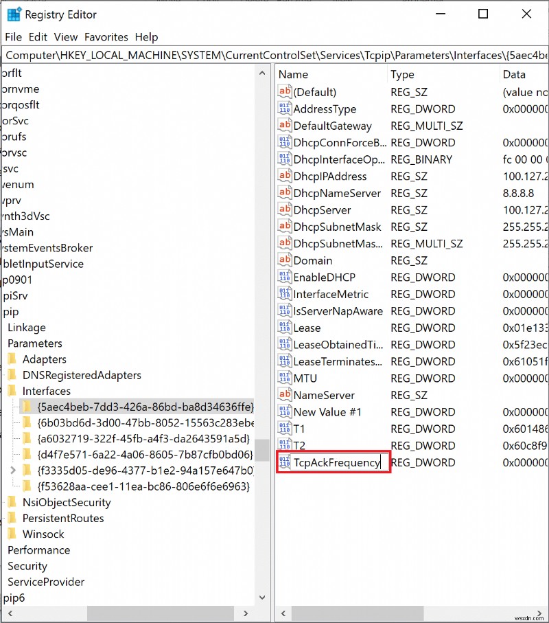549x623 pixels.
Task: Click the MTU DWORD icon
Action: (285, 378)
